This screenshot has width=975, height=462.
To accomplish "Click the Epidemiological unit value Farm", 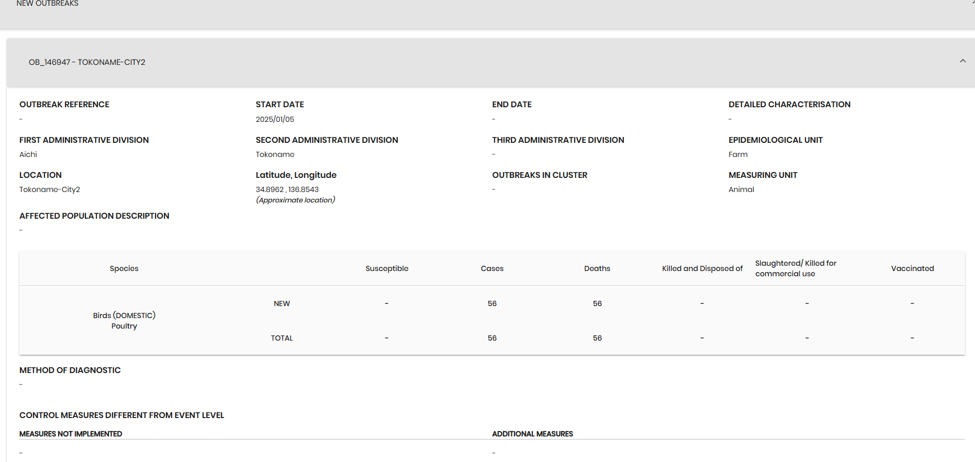I will [738, 154].
